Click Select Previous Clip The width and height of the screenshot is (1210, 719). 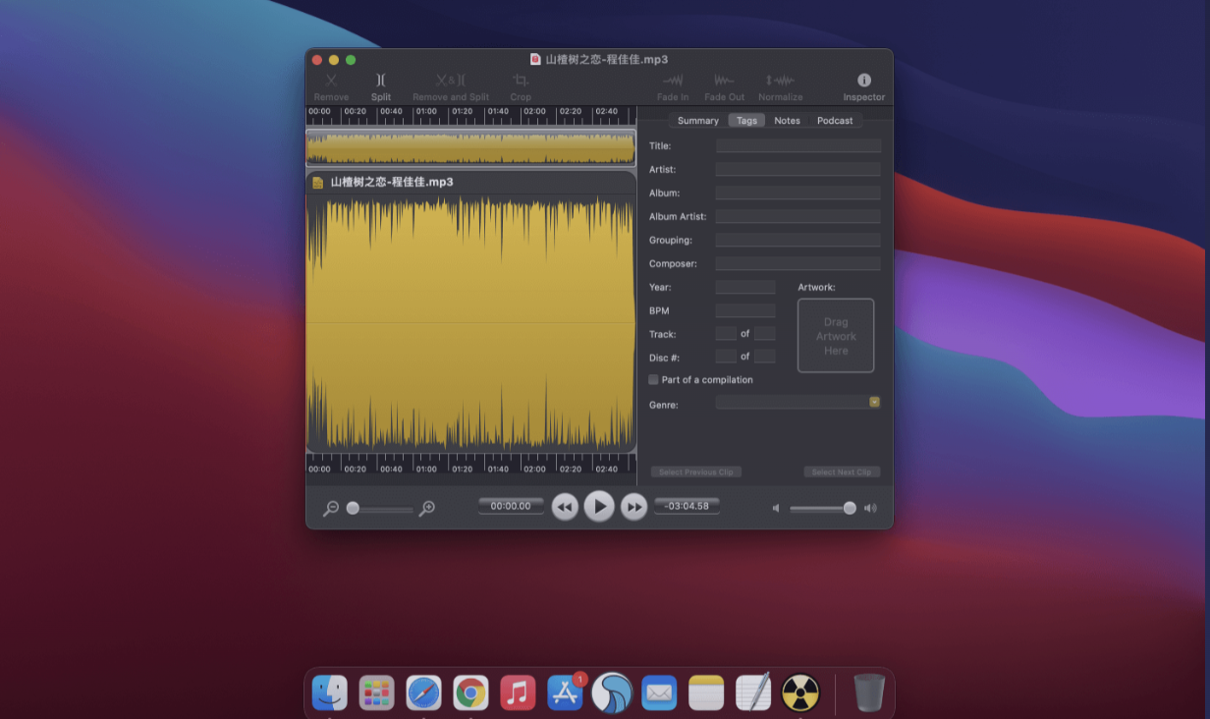point(696,471)
